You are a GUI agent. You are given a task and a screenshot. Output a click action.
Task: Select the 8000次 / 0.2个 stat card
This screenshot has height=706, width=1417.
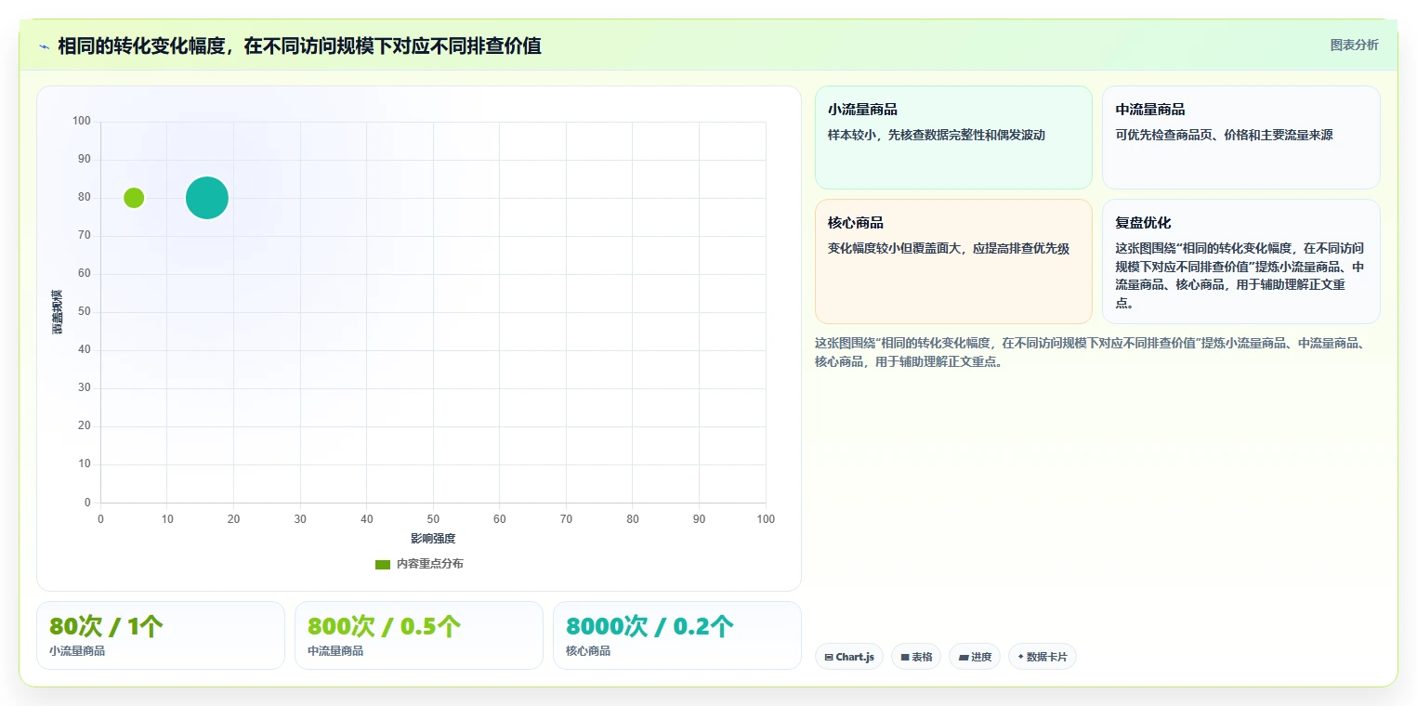pos(677,635)
